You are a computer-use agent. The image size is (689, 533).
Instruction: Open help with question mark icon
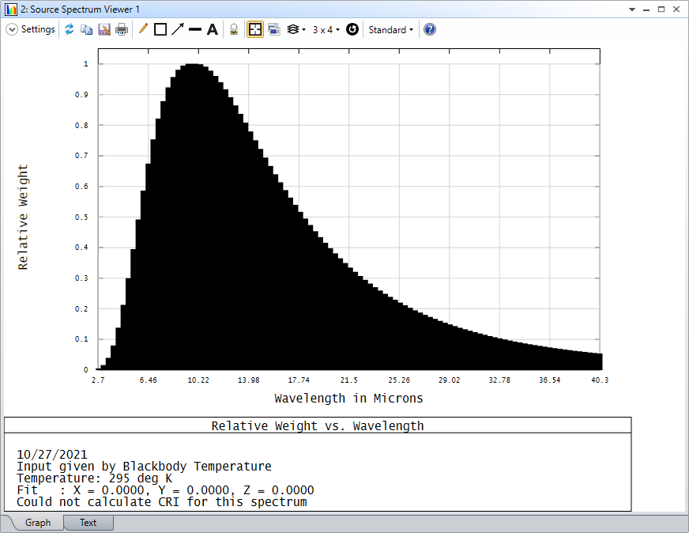(x=430, y=29)
